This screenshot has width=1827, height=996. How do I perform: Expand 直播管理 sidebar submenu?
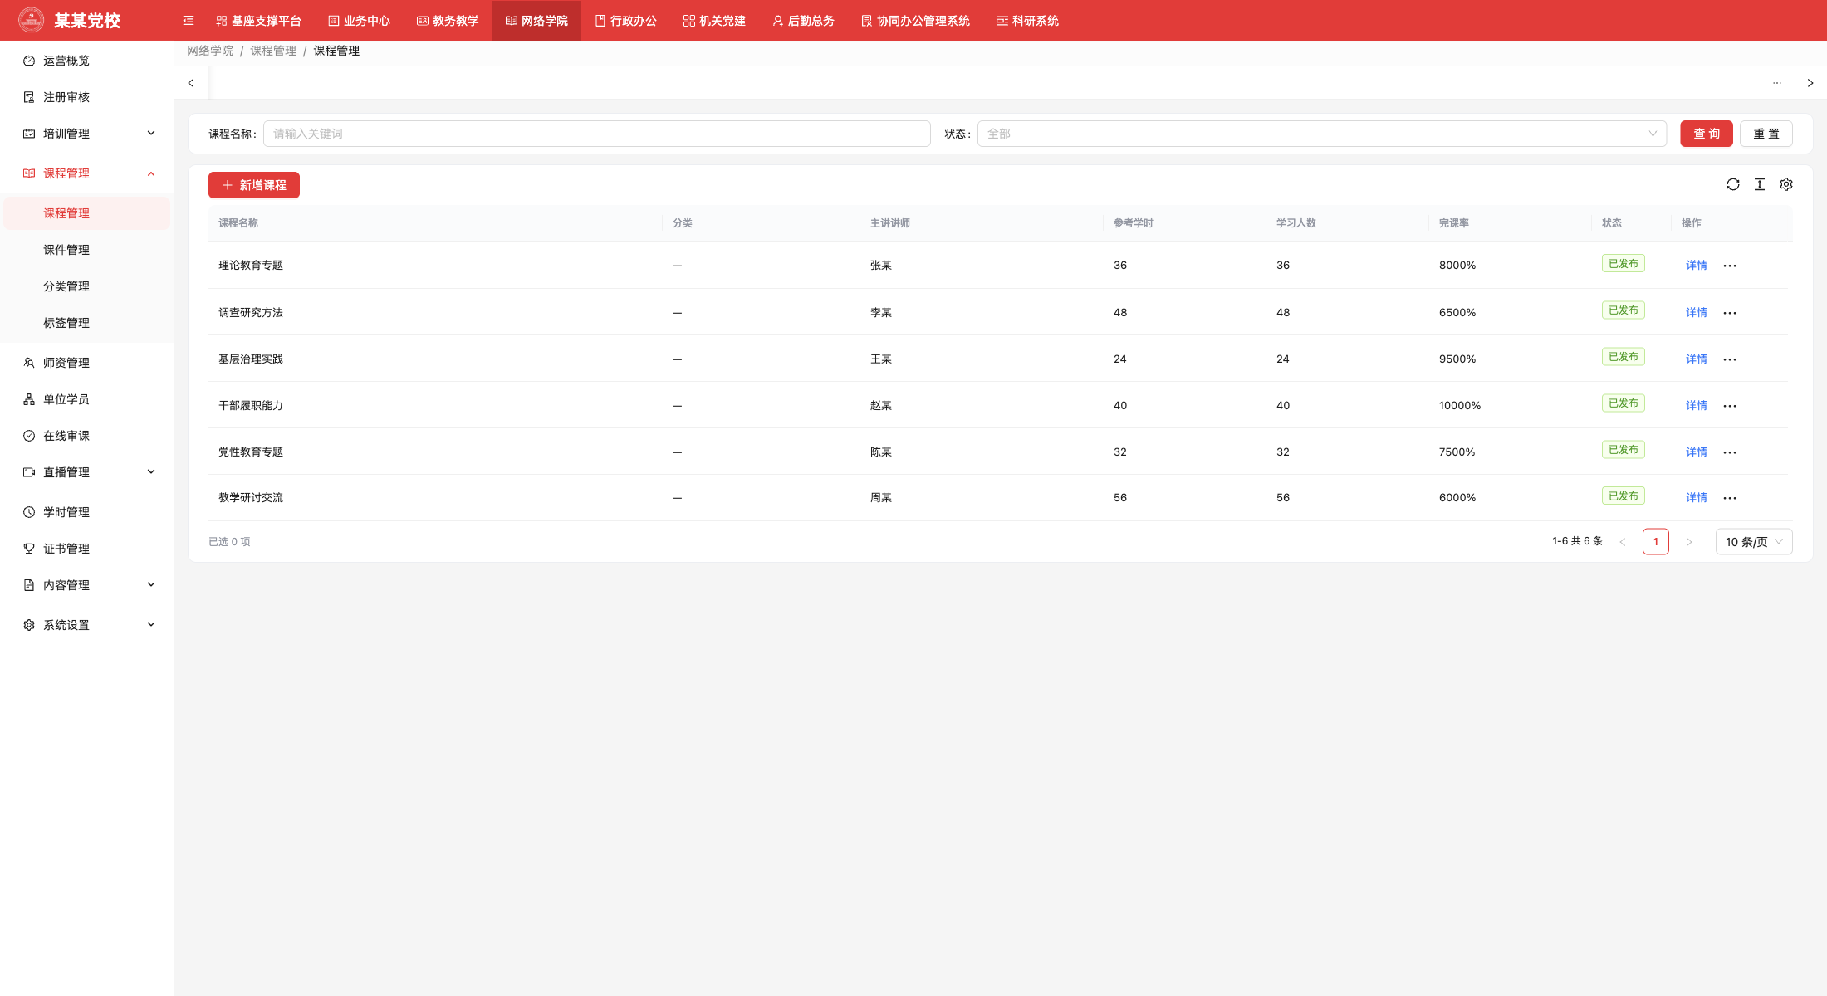coord(151,471)
